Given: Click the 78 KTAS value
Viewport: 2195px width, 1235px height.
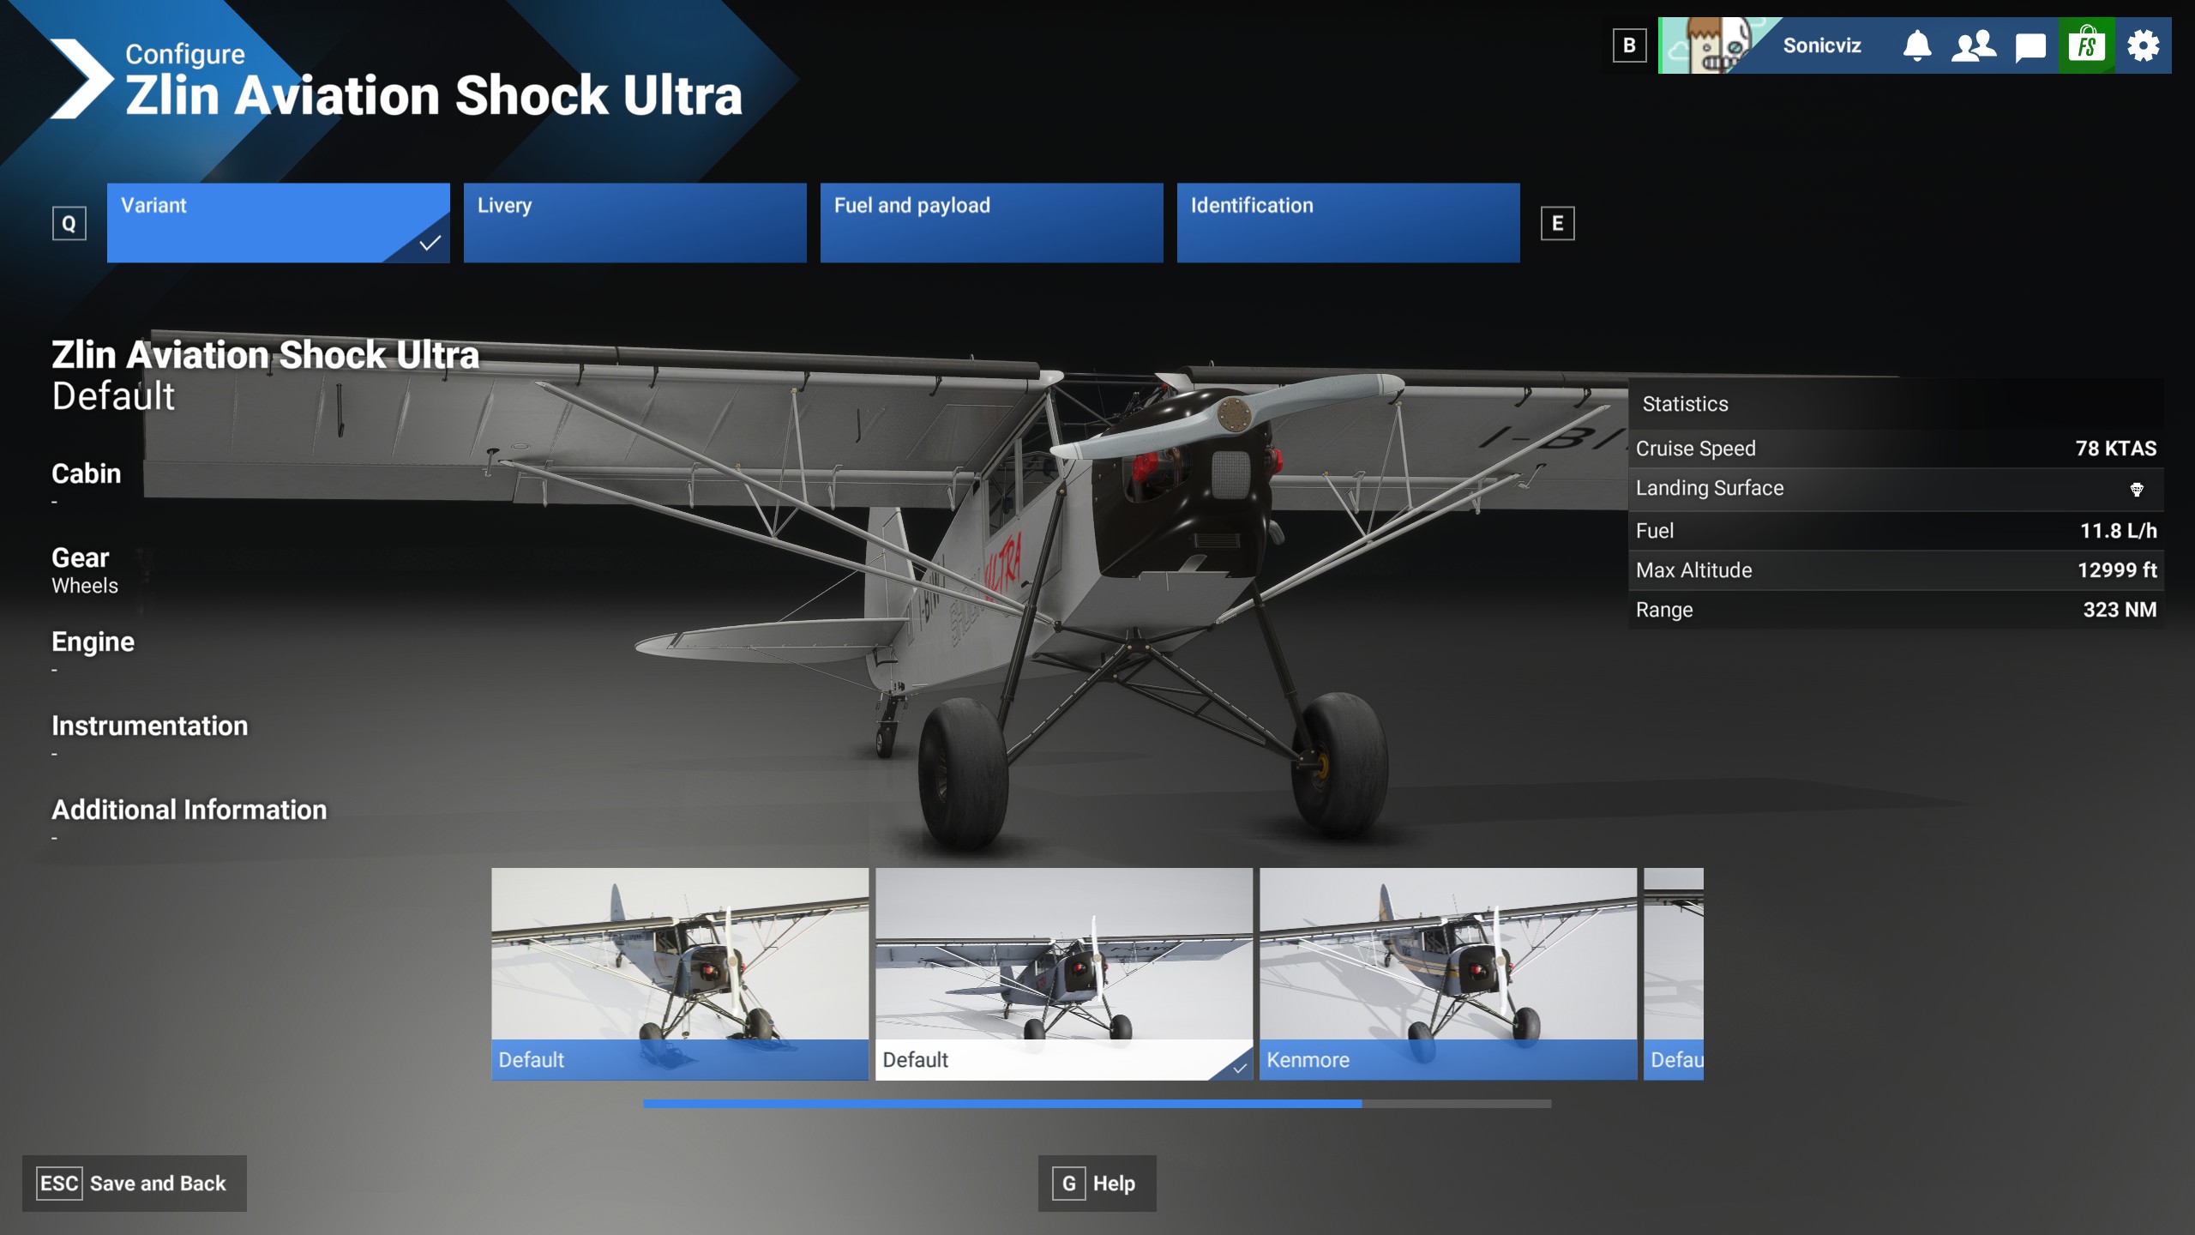Looking at the screenshot, I should 2116,449.
